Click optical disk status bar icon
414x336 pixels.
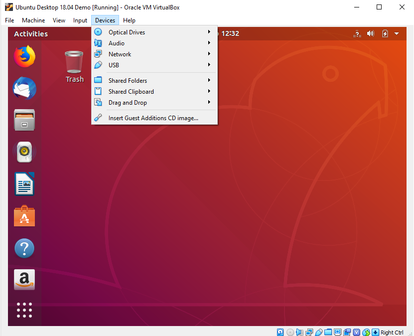click(x=290, y=332)
